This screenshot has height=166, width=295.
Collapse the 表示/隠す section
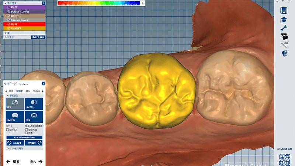(x=5, y=3)
